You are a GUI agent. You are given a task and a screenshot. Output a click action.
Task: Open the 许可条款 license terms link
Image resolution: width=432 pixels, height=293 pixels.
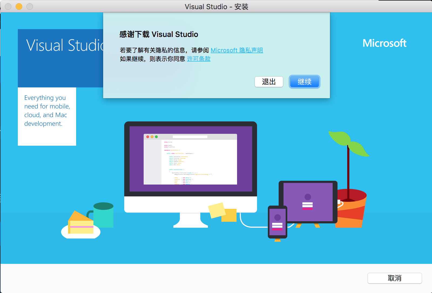pyautogui.click(x=199, y=59)
